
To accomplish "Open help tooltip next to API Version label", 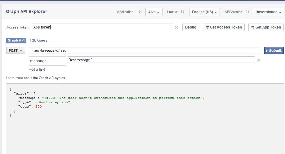I will [x=248, y=12].
